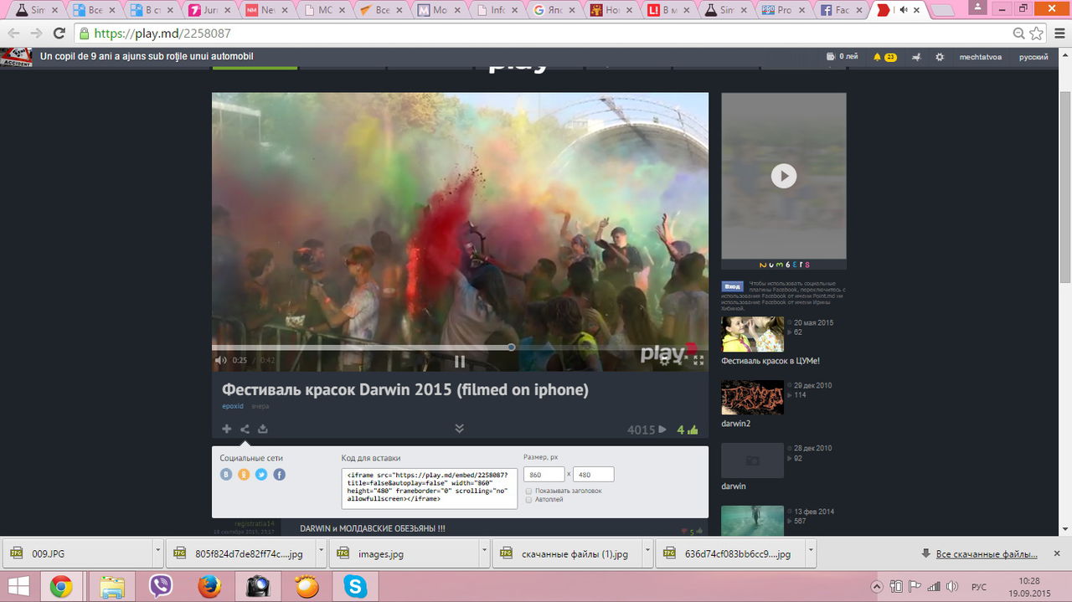
Task: Change site language from русский
Action: [x=1033, y=57]
